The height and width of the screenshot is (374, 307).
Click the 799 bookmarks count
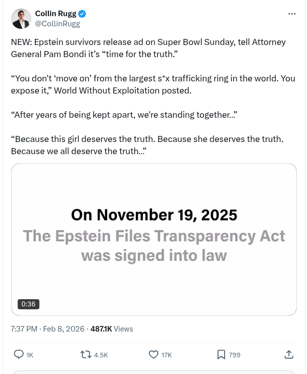click(x=235, y=355)
